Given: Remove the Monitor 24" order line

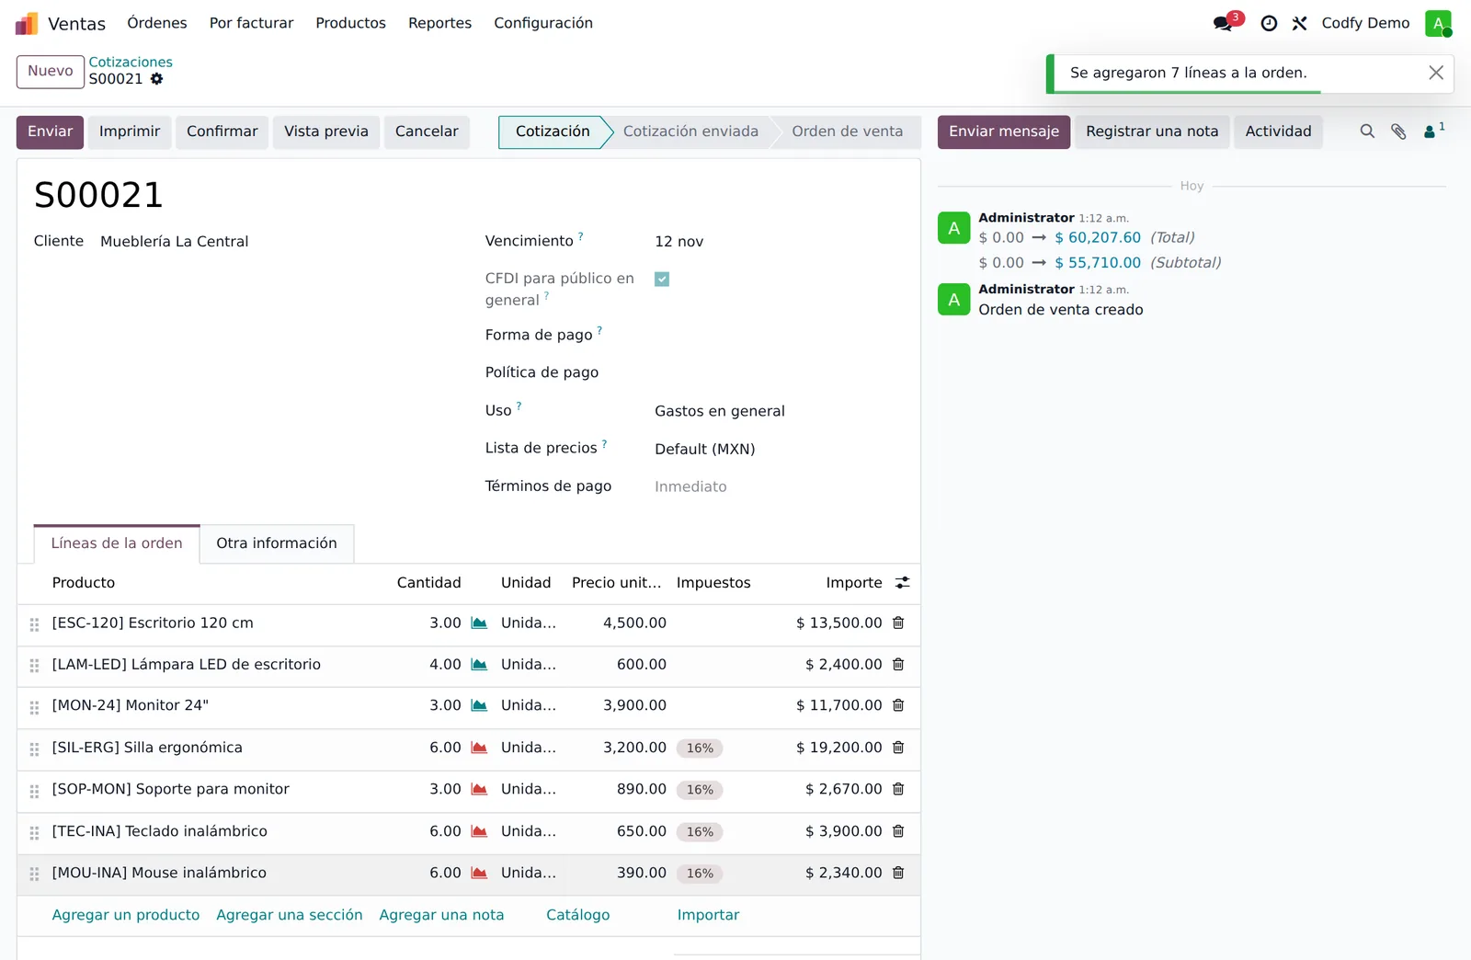Looking at the screenshot, I should pos(898,705).
